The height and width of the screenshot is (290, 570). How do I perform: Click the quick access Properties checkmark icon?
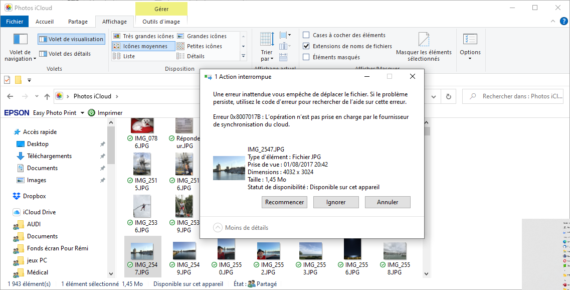[x=8, y=80]
